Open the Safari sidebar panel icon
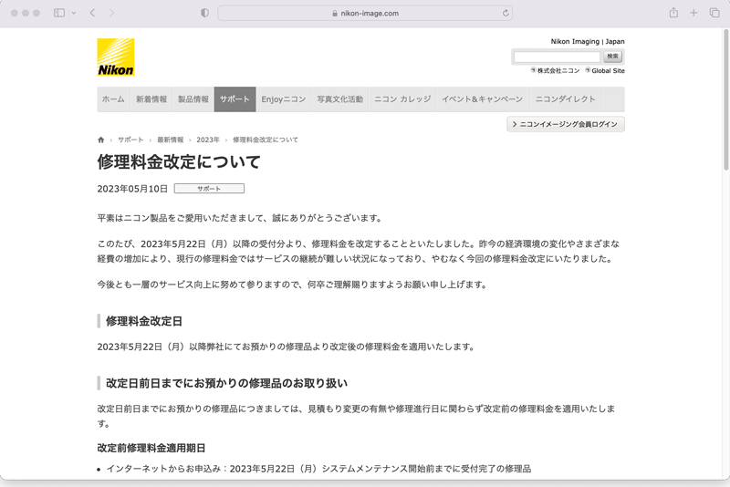 pyautogui.click(x=59, y=13)
